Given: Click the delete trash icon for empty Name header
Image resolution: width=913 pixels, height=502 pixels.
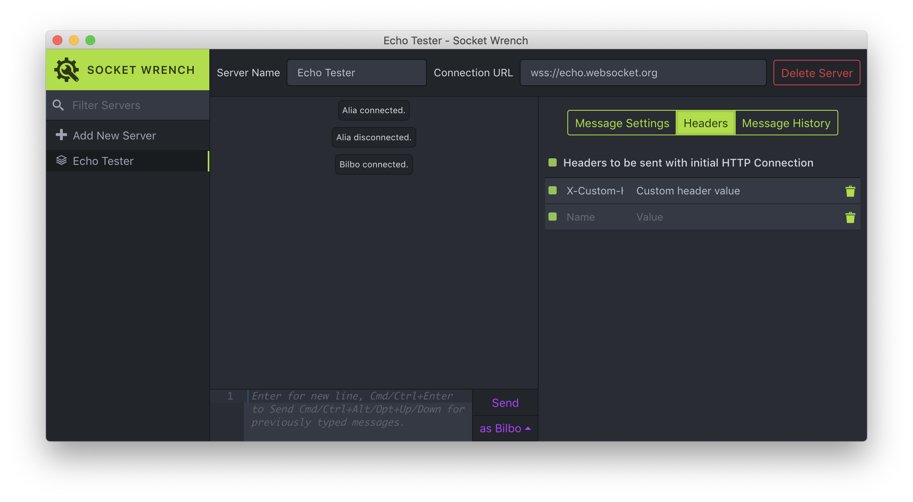Looking at the screenshot, I should tap(851, 217).
